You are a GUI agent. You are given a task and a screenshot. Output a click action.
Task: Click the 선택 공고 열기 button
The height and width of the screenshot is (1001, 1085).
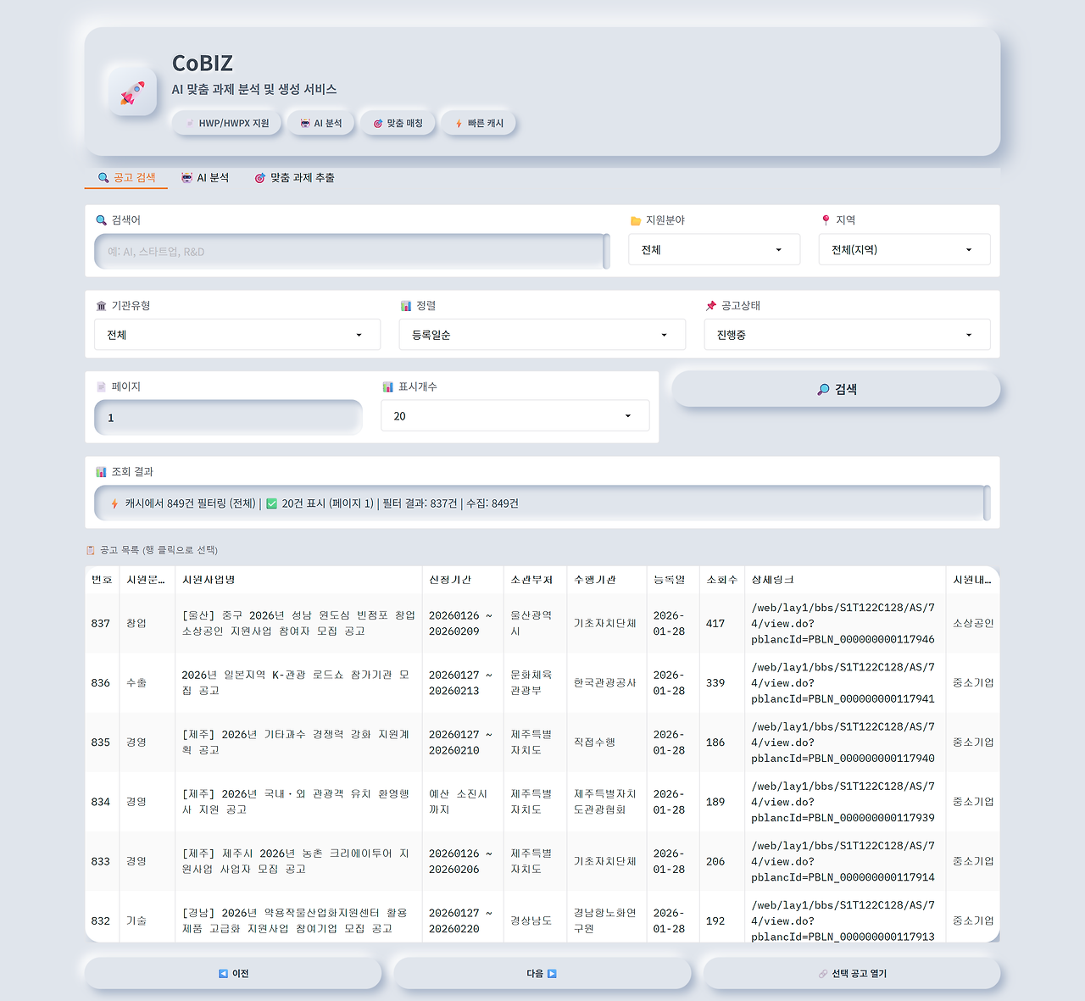tap(851, 973)
